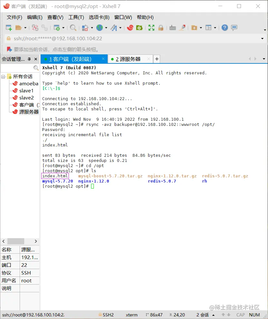268x319 pixels.
Task: Click the Encoding globe icon
Action: click(100, 28)
